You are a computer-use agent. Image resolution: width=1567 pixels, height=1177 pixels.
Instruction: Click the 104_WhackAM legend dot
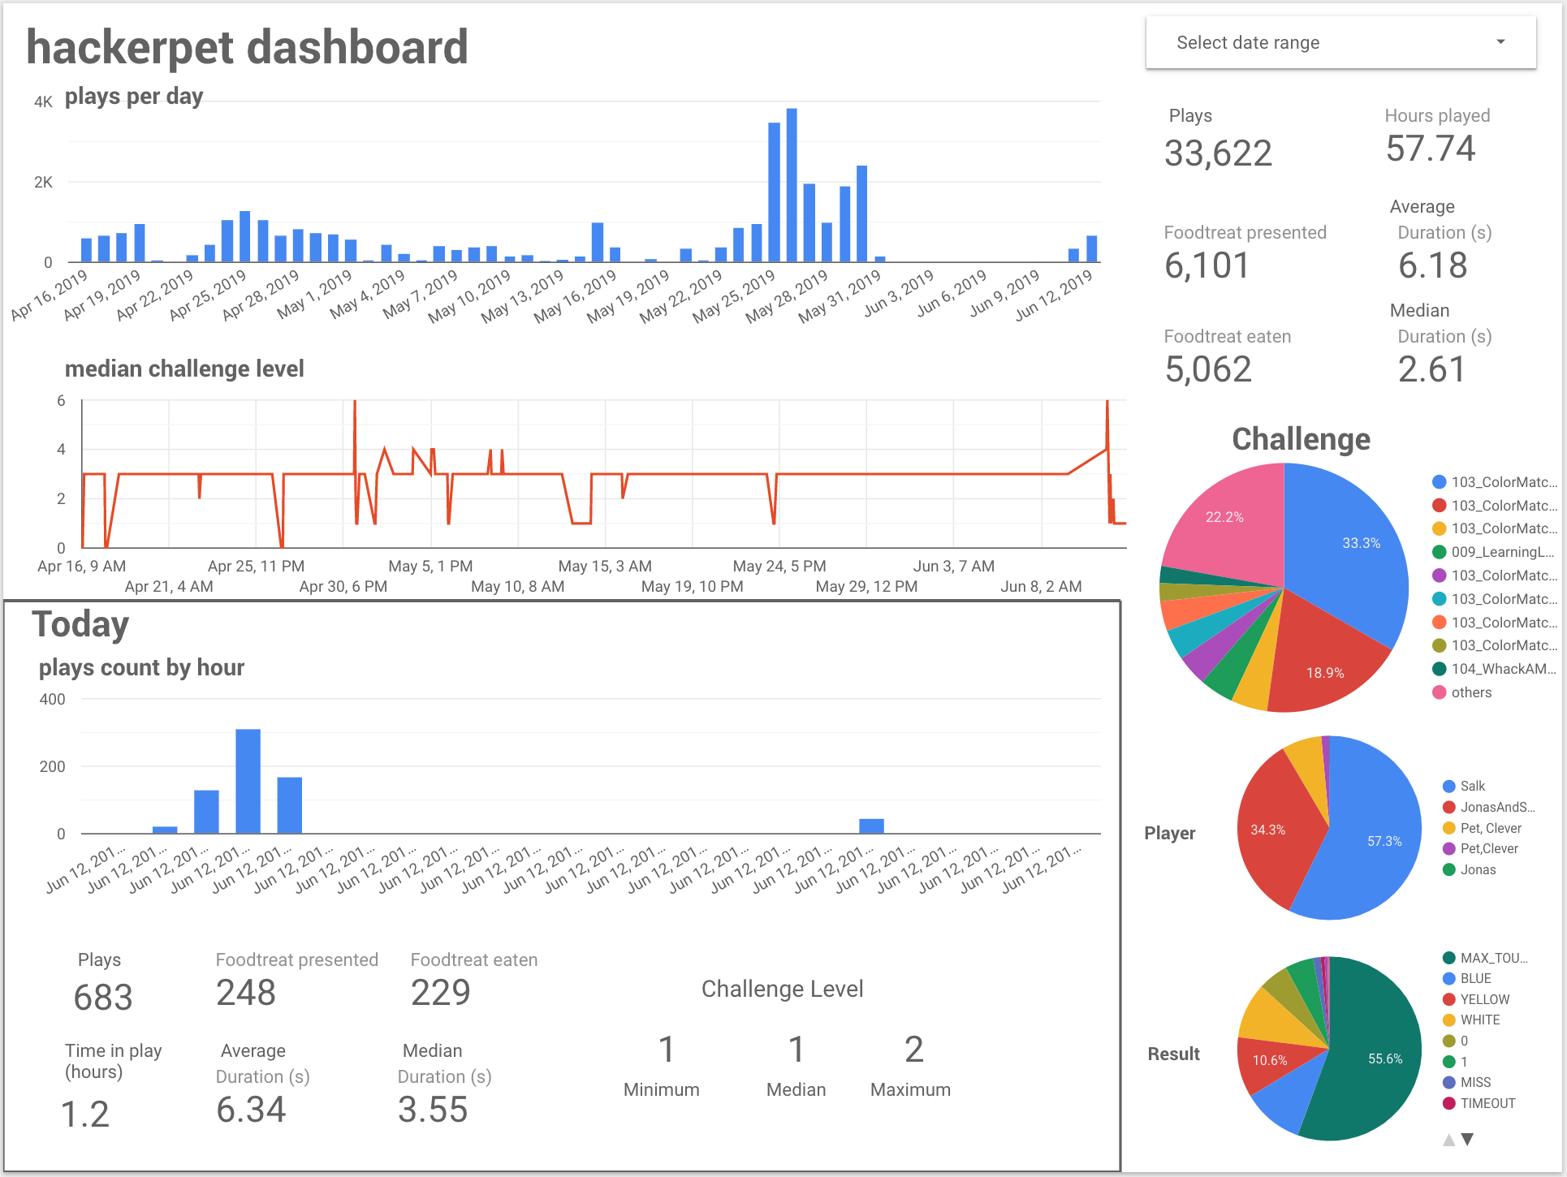[x=1440, y=669]
